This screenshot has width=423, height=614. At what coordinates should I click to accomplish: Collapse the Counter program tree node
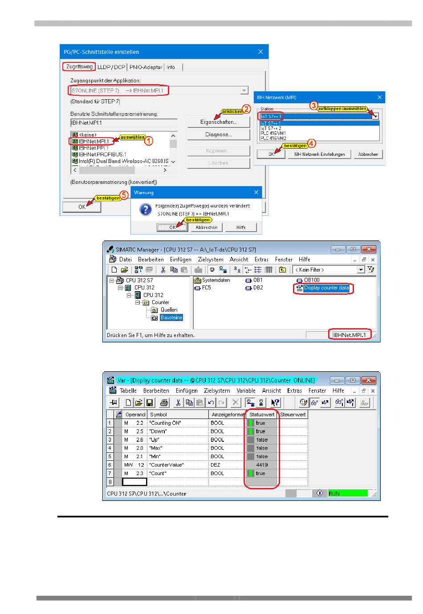click(138, 302)
